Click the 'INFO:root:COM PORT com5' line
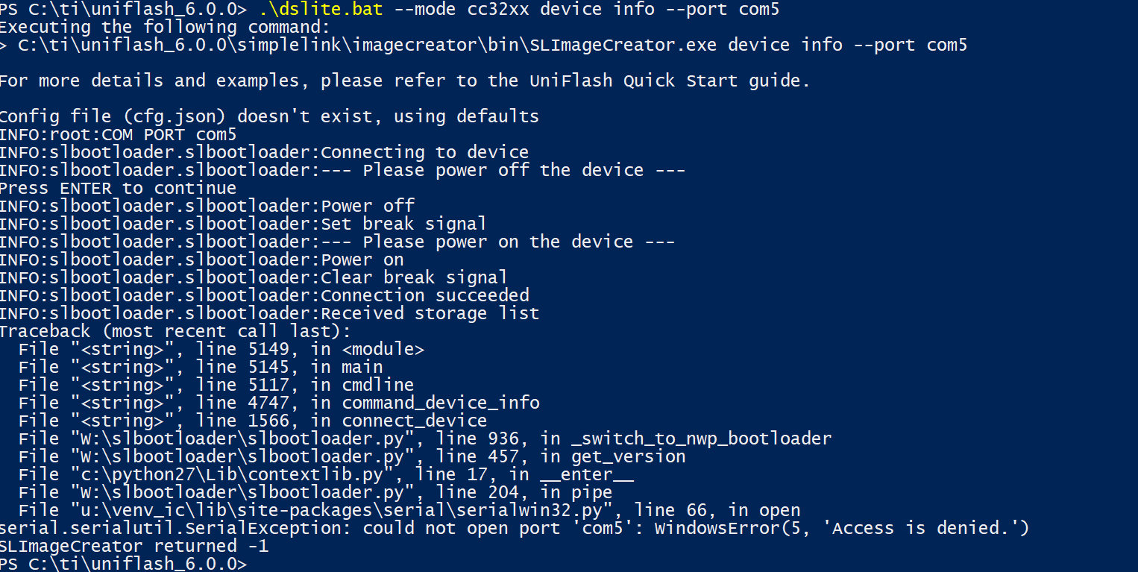 point(118,135)
